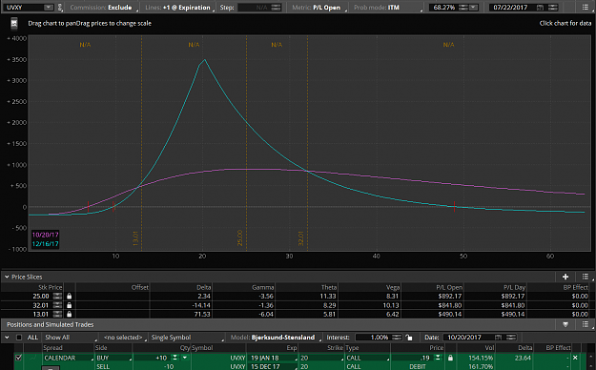Screen dimensions: 596x370
Task: Open the Lines +1 @ Expiration selector
Action: [180, 8]
